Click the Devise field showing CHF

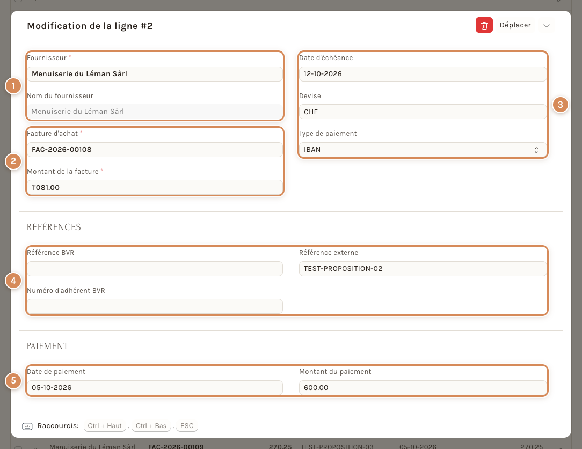423,112
